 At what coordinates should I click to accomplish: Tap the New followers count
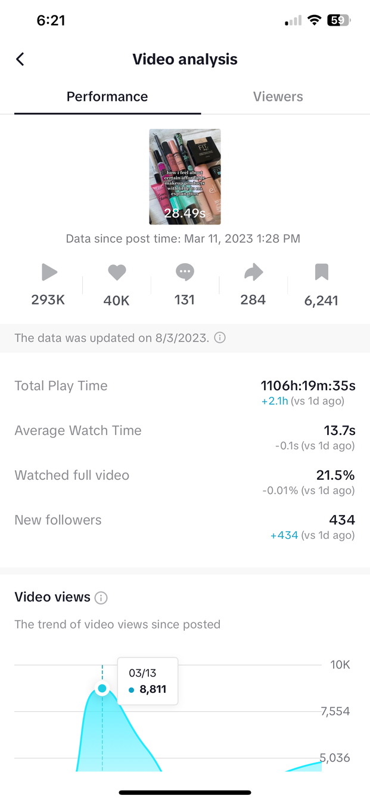click(x=341, y=520)
